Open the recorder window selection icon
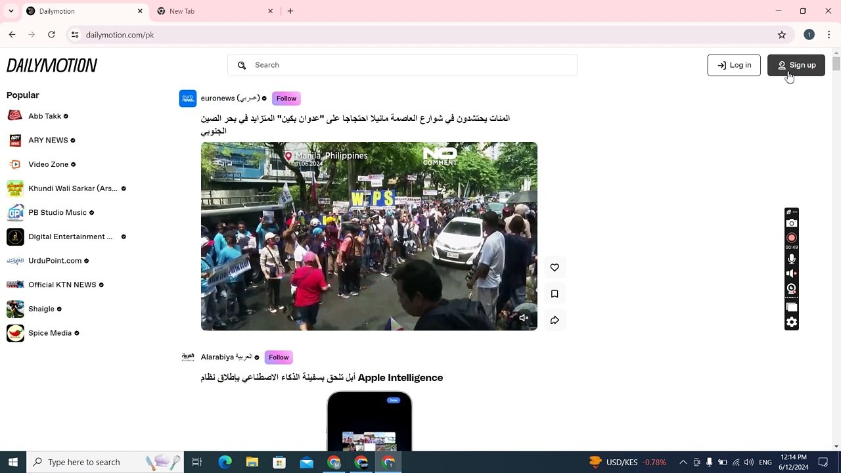Screen dimensions: 841x473 792,307
